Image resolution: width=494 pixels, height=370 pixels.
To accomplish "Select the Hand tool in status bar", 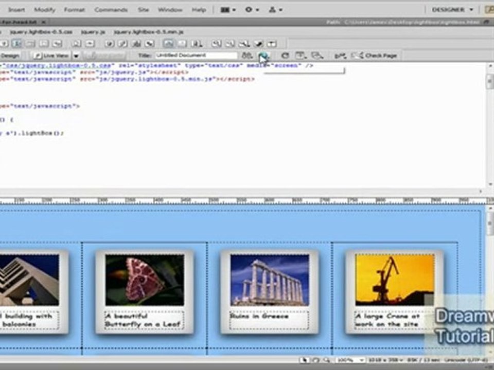I will point(315,360).
